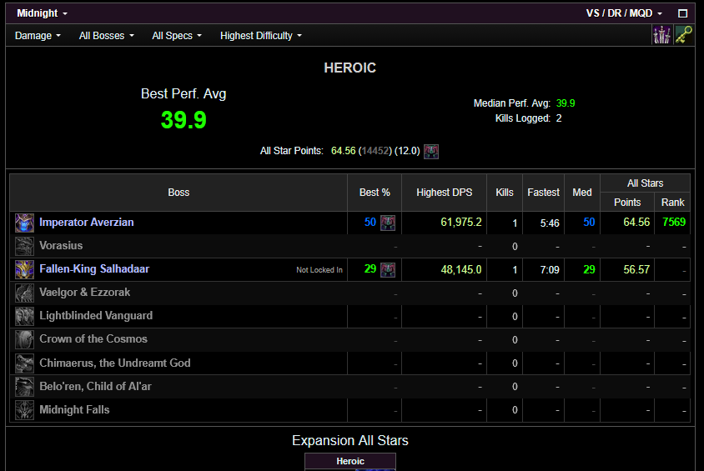Viewport: 704px width, 471px height.
Task: Click the Belo'ren, Child of Al'ar icon
Action: tap(24, 386)
